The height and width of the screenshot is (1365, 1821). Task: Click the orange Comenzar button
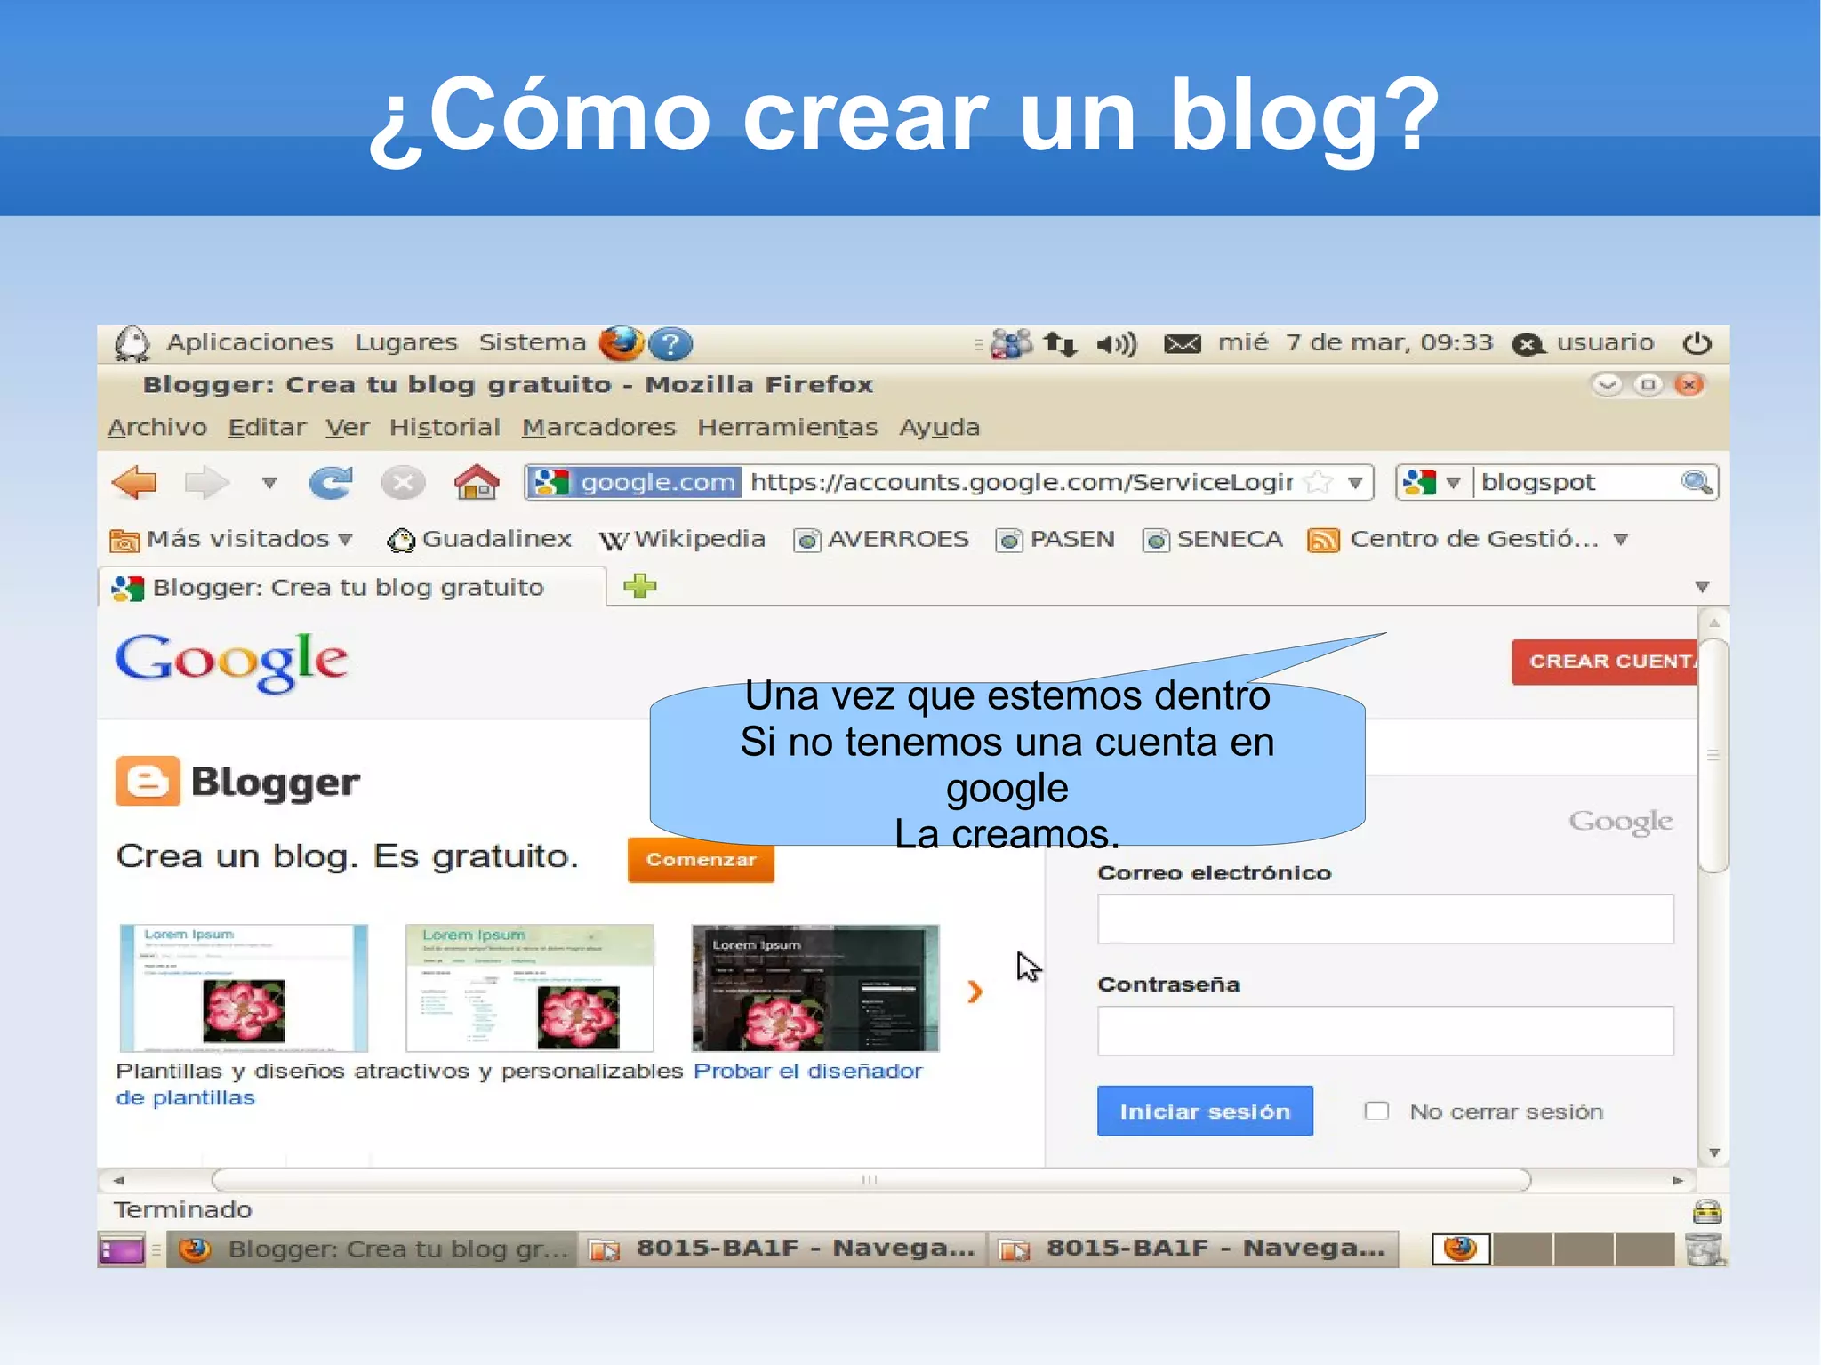coord(701,860)
